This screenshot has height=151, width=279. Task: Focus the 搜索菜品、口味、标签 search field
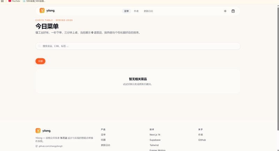pyautogui.click(x=138, y=46)
